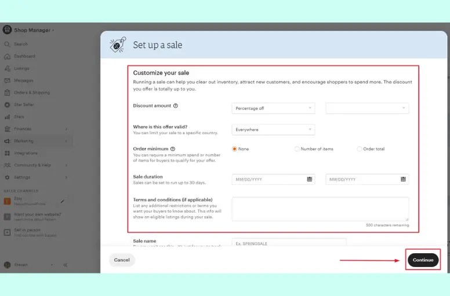Image resolution: width=450 pixels, height=296 pixels.
Task: Open the Everywhere location dropdown
Action: point(273,130)
